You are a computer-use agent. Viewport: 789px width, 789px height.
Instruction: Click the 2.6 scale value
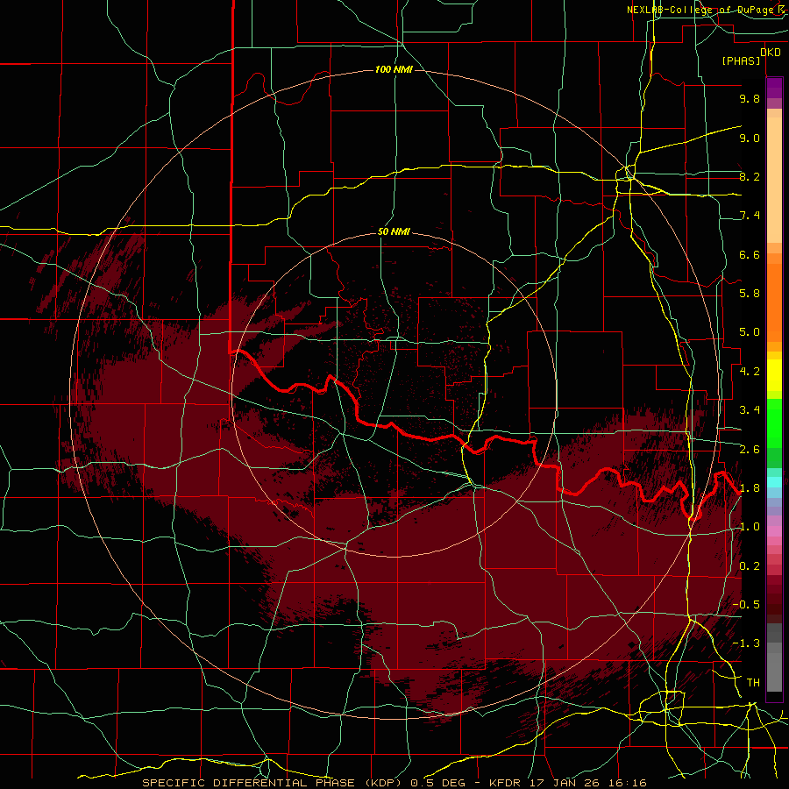click(750, 450)
